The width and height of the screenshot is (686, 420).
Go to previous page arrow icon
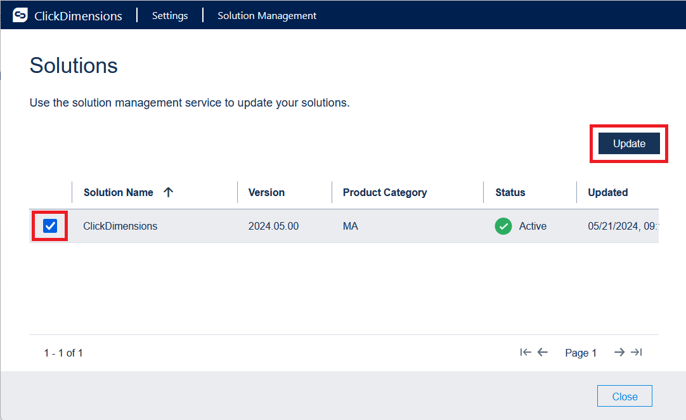coord(543,352)
